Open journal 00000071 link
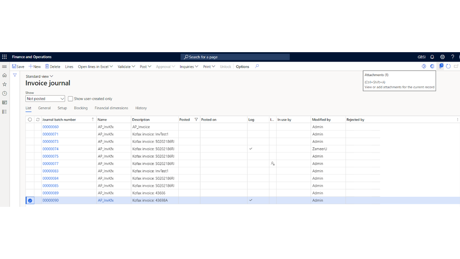Screen dimensions: 460x259 click(x=50, y=134)
